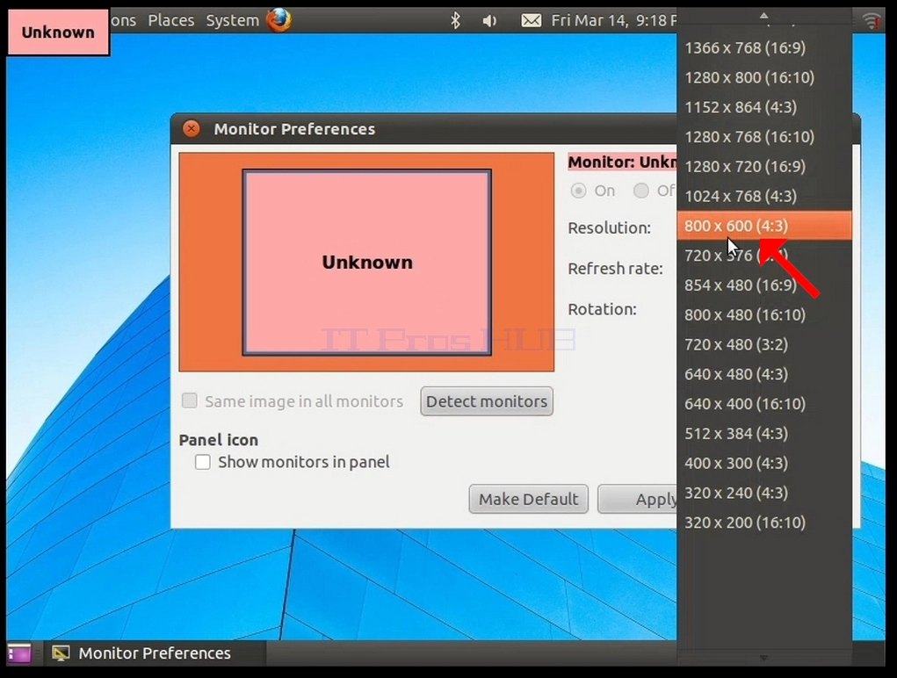The height and width of the screenshot is (678, 897).
Task: Choose 1366 x 768 (16:9) resolution
Action: click(764, 47)
